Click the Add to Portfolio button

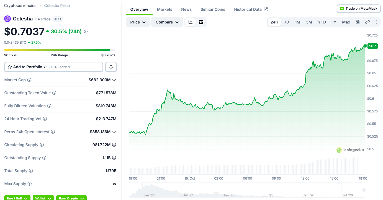click(x=53, y=67)
